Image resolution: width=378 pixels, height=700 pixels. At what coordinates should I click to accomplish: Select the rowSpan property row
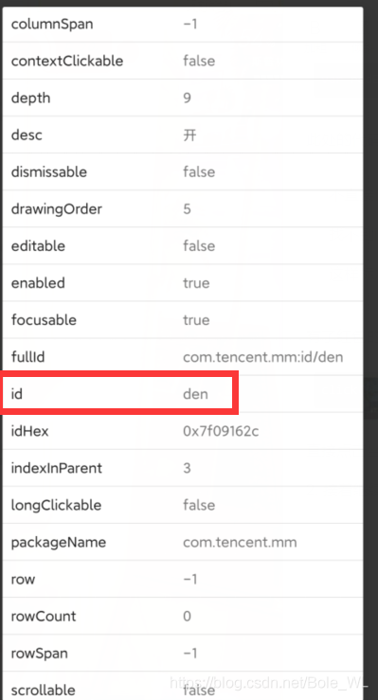pos(183,654)
